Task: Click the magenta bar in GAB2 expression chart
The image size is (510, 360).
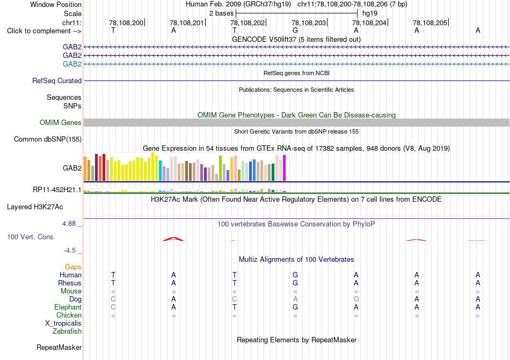Action: [x=285, y=168]
